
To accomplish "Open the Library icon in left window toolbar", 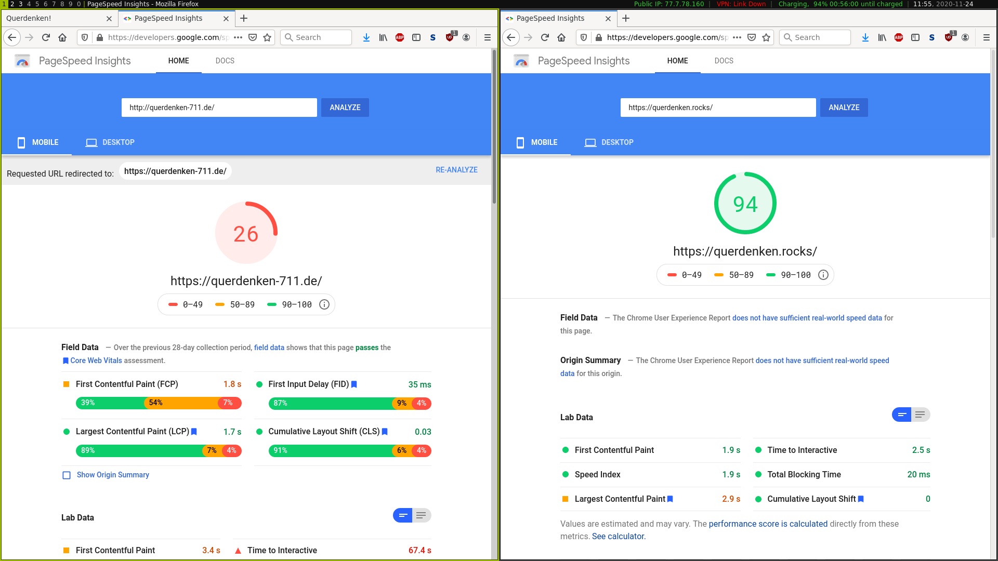I will 383,37.
